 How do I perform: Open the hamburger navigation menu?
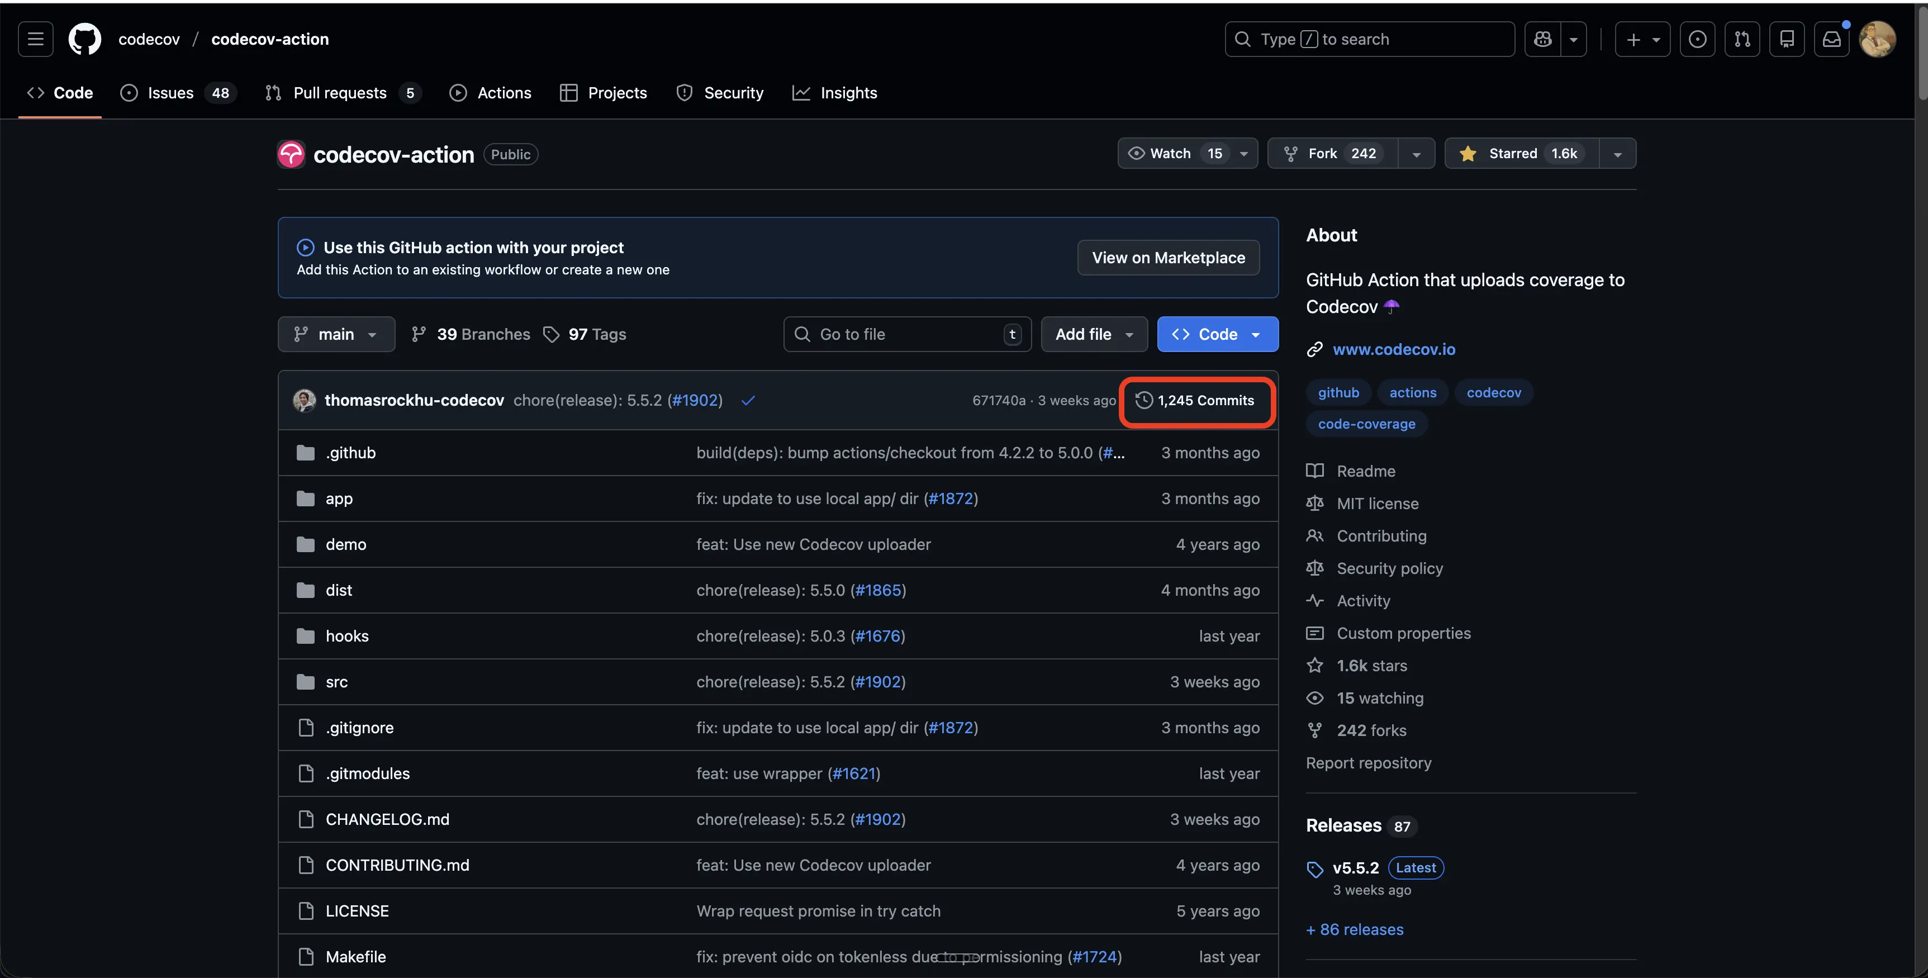pyautogui.click(x=35, y=39)
